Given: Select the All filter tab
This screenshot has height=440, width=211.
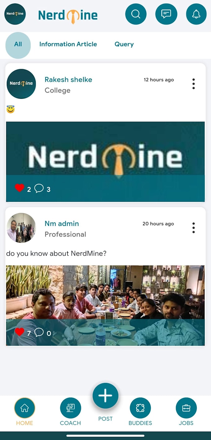Looking at the screenshot, I should [x=18, y=45].
